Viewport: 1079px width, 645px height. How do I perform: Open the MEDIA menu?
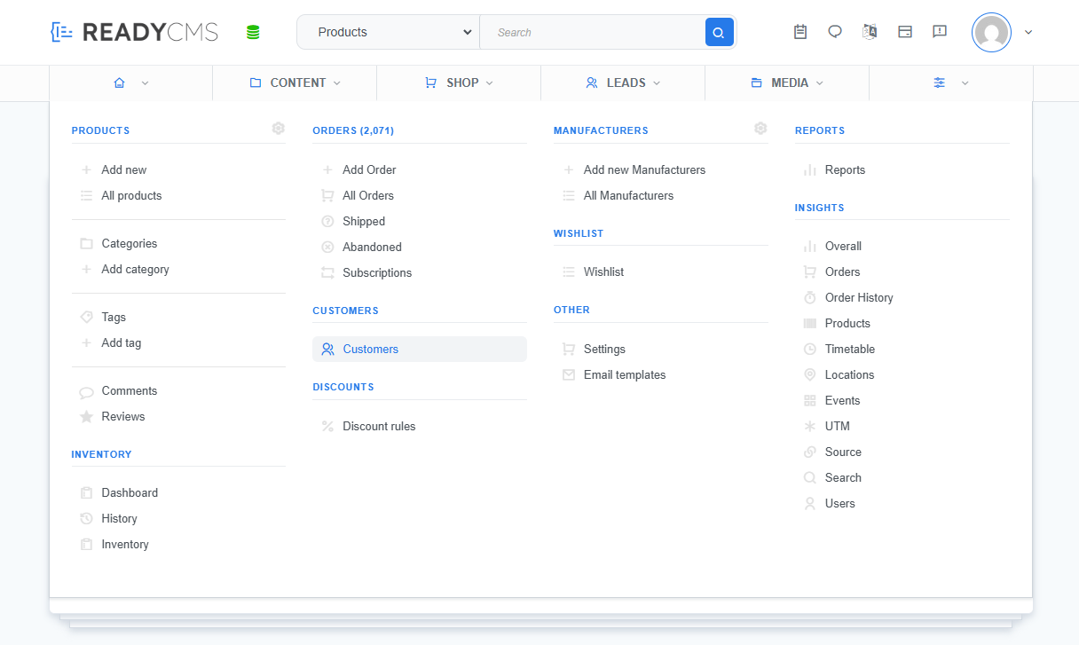point(787,83)
